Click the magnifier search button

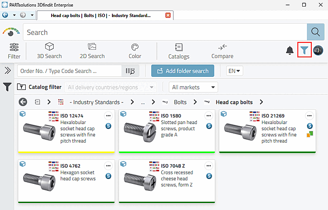(315, 32)
